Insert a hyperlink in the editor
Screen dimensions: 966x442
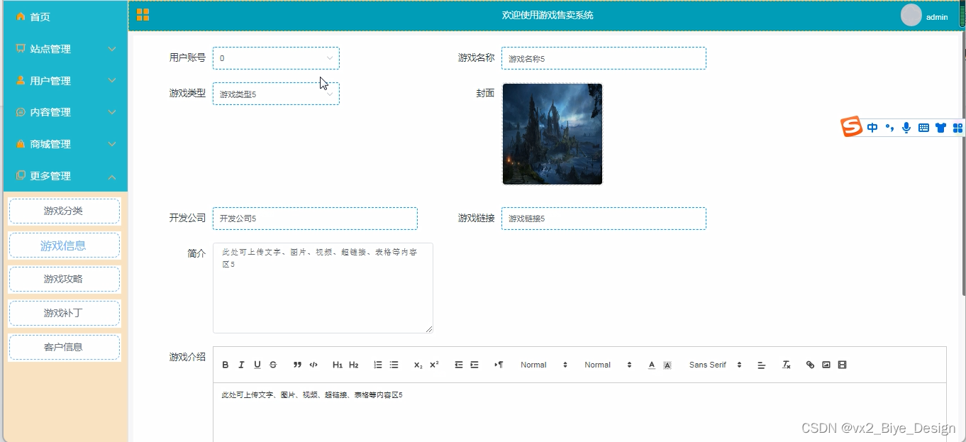tap(810, 365)
